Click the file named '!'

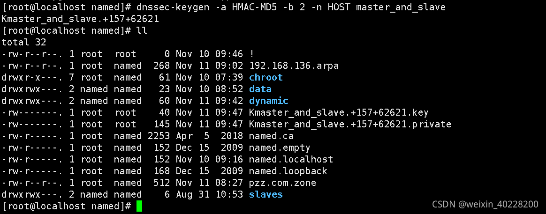(252, 54)
